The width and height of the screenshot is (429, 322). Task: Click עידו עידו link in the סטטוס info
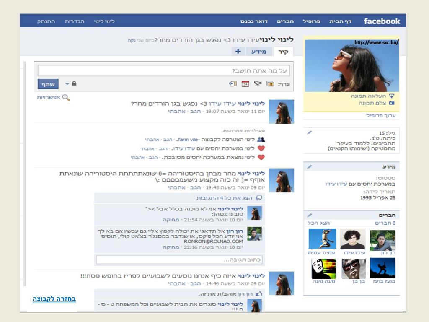pos(336,184)
